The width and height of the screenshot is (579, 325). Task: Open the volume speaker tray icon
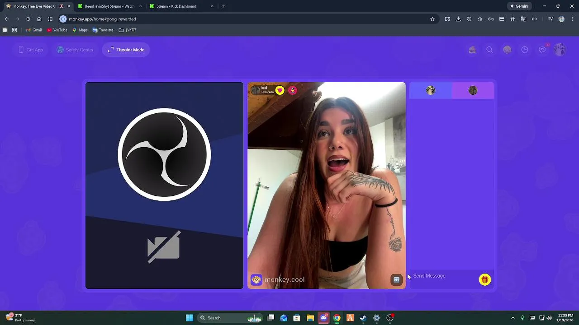(549, 318)
